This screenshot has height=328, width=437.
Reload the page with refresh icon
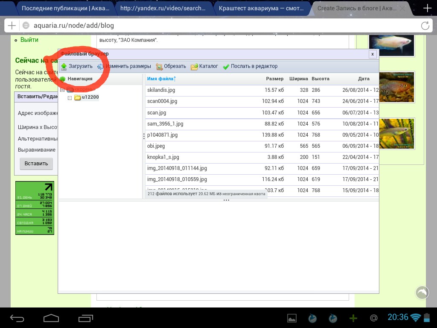(x=425, y=26)
